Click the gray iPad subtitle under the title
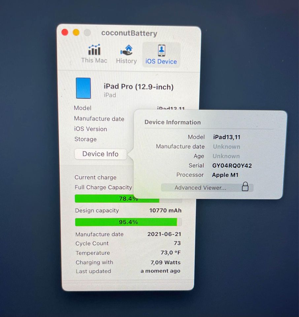299x317 pixels. pos(110,95)
